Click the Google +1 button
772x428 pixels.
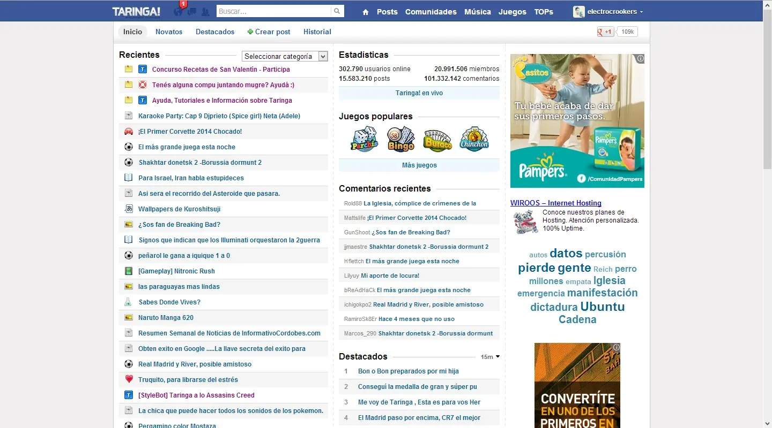(605, 32)
